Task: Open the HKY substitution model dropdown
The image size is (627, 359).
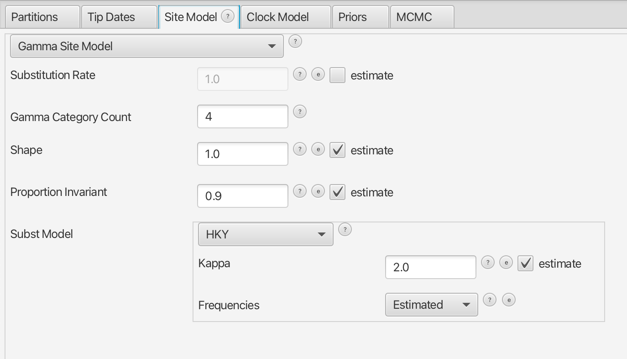Action: point(266,234)
